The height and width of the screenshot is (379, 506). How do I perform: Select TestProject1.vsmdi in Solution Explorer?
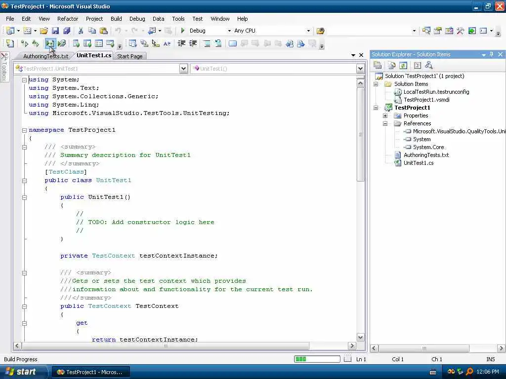click(426, 100)
